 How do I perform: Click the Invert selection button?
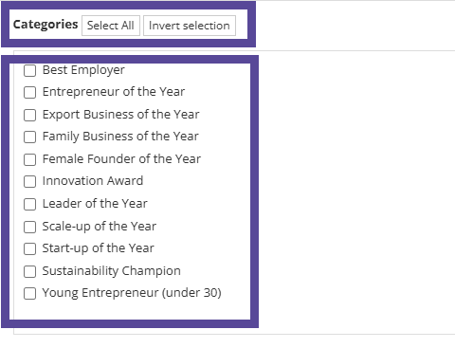point(190,26)
